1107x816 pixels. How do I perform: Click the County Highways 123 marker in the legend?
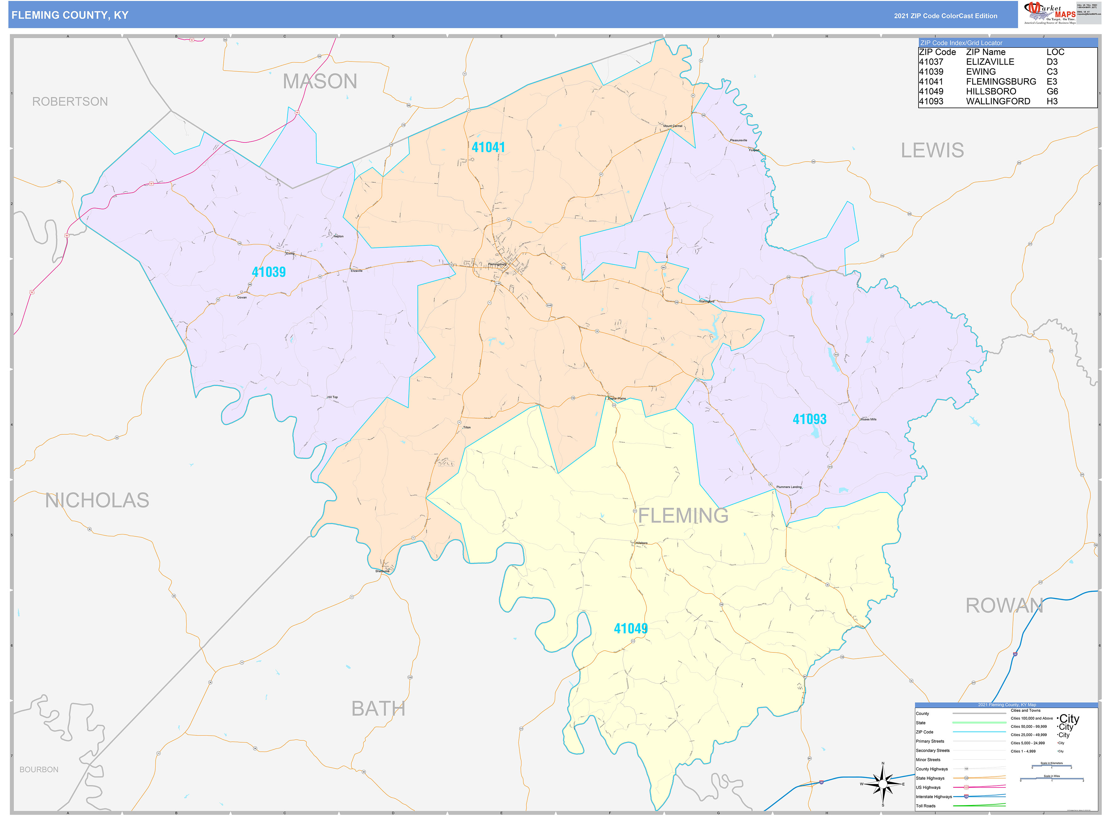click(967, 769)
